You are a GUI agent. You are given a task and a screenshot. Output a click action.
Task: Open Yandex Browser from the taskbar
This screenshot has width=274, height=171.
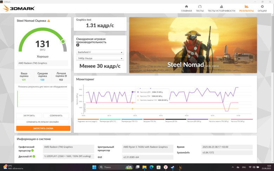point(166,167)
